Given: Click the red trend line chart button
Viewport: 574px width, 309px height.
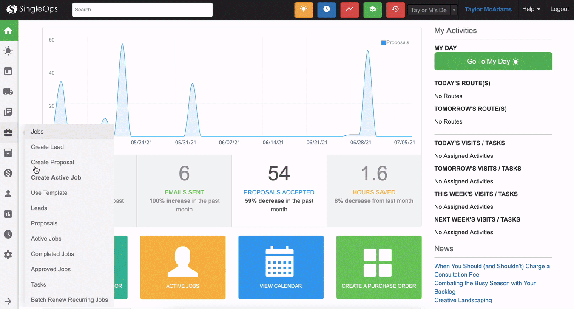Looking at the screenshot, I should (x=350, y=10).
